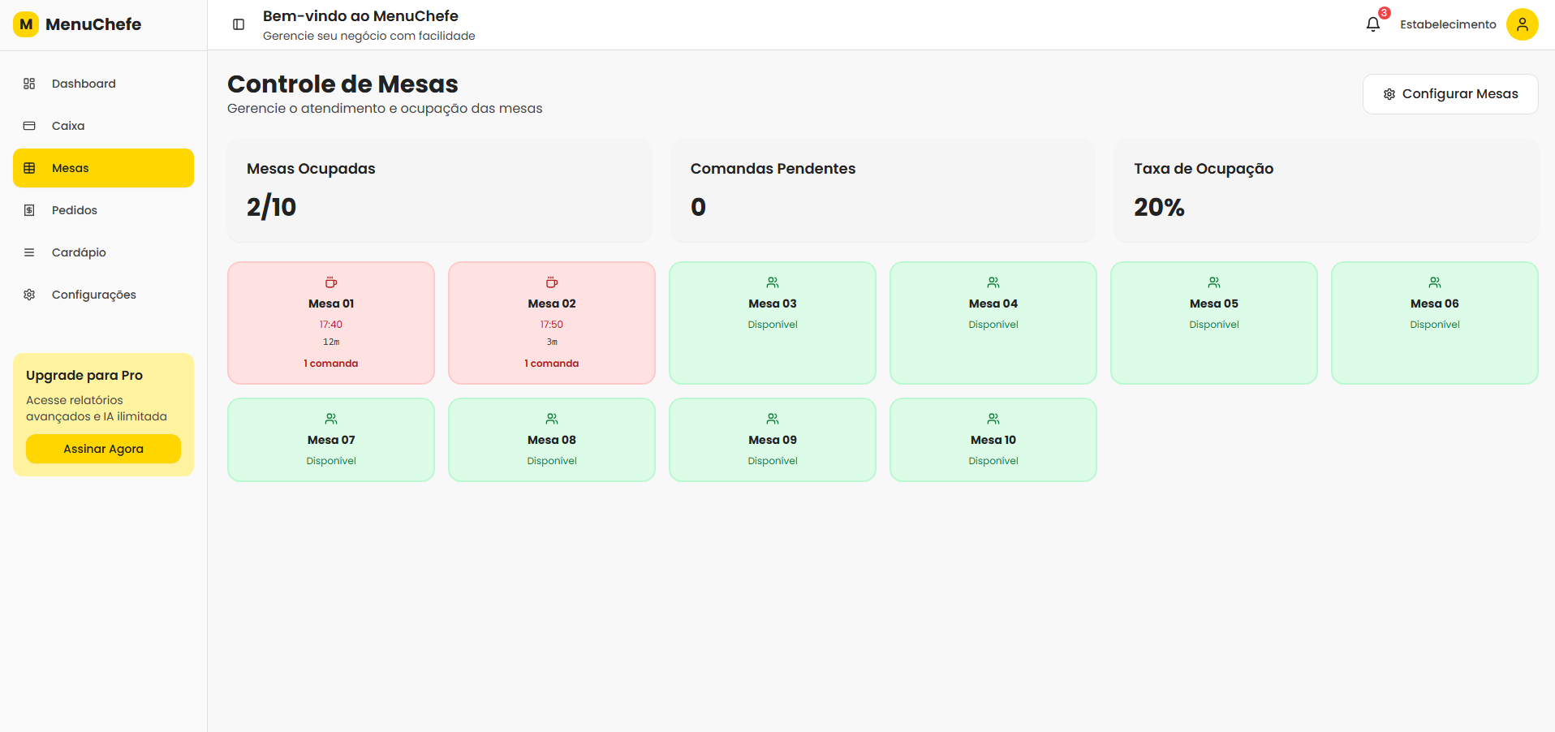This screenshot has height=732, width=1555.
Task: Select available Mesa 06 card
Action: 1434,323
